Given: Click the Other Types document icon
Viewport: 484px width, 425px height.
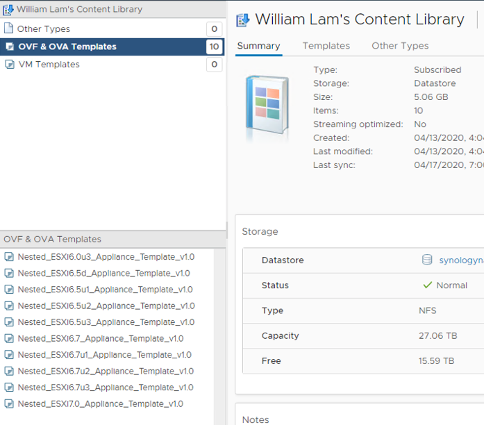Looking at the screenshot, I should click(8, 28).
